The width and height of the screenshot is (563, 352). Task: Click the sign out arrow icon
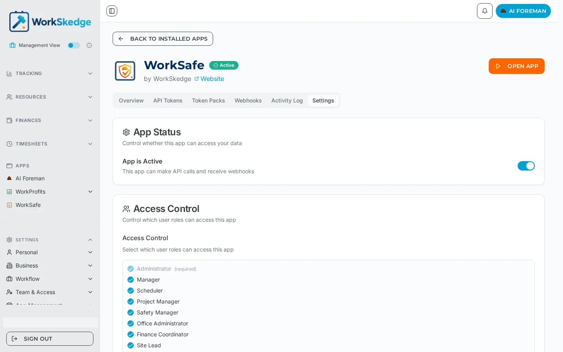14,339
